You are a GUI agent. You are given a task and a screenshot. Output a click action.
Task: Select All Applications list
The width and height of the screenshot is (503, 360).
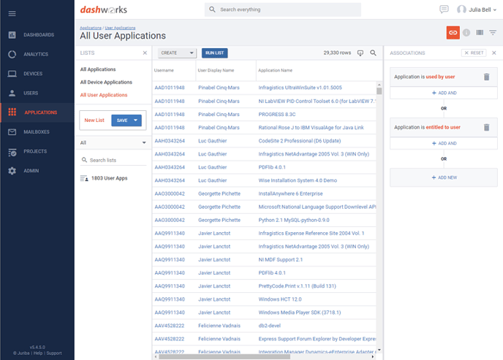[98, 69]
